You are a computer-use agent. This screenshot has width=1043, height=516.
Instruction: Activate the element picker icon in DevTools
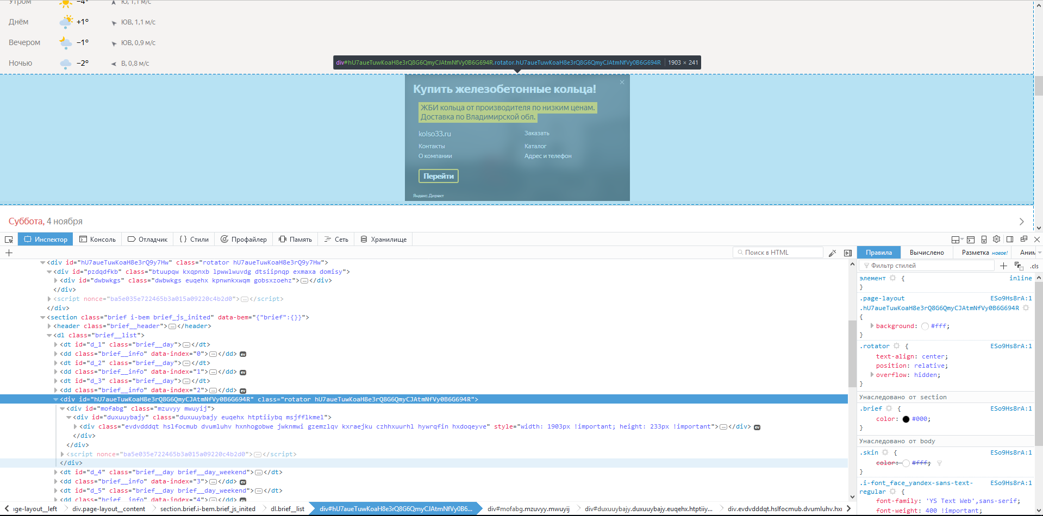click(x=9, y=240)
